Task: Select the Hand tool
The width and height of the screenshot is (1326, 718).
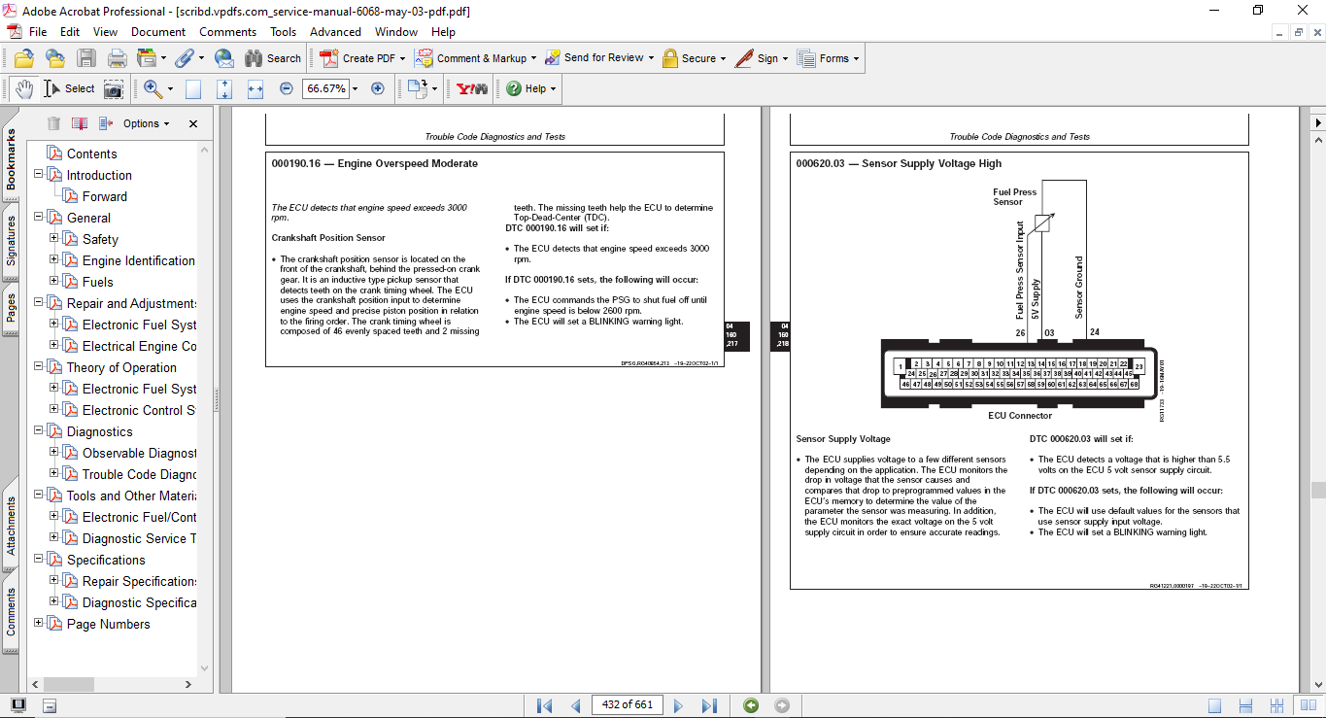Action: point(23,88)
